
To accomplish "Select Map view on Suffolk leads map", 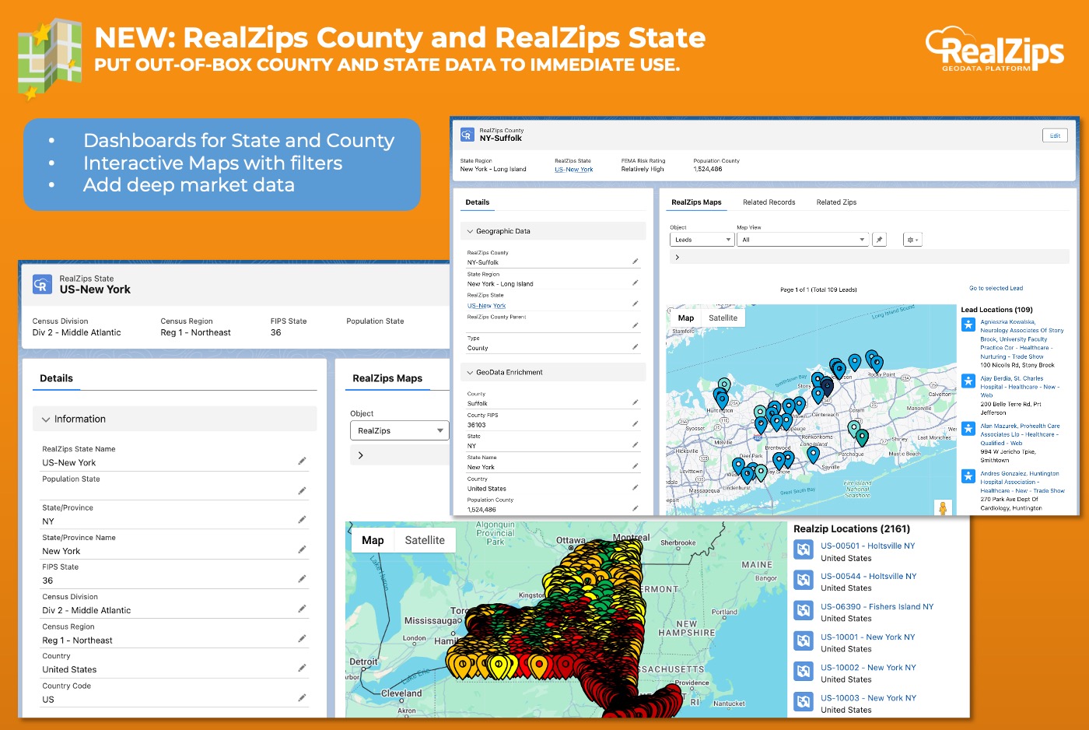I will click(x=686, y=318).
